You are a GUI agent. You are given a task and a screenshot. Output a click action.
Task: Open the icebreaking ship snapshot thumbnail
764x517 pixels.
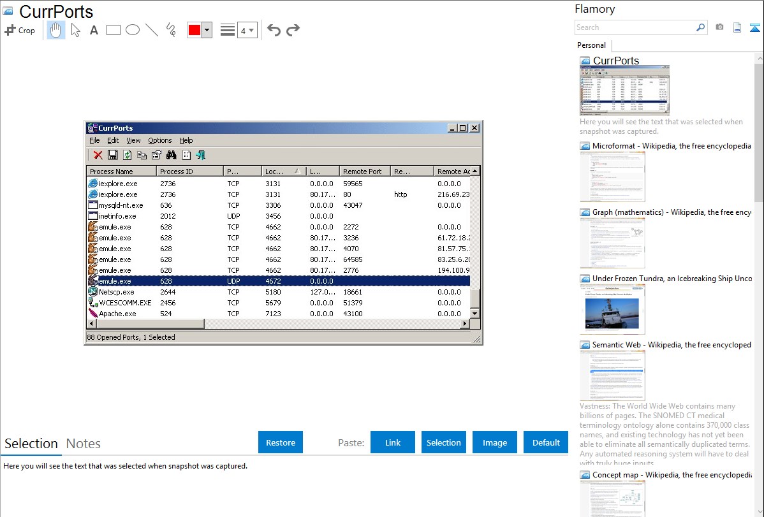[x=612, y=309]
